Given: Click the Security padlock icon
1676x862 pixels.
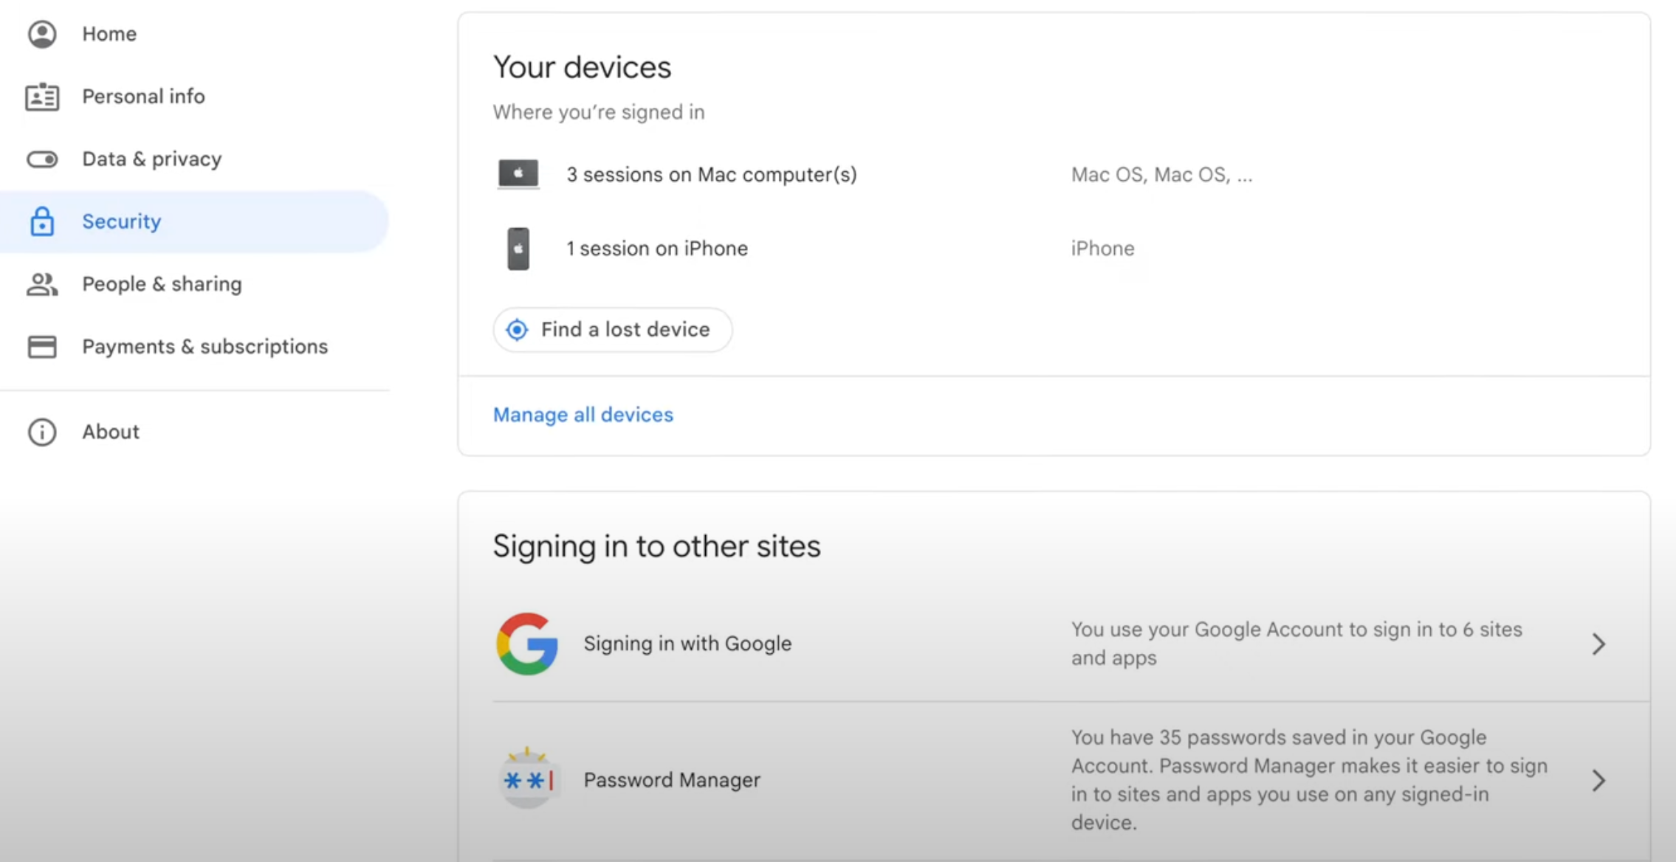Looking at the screenshot, I should 42,221.
